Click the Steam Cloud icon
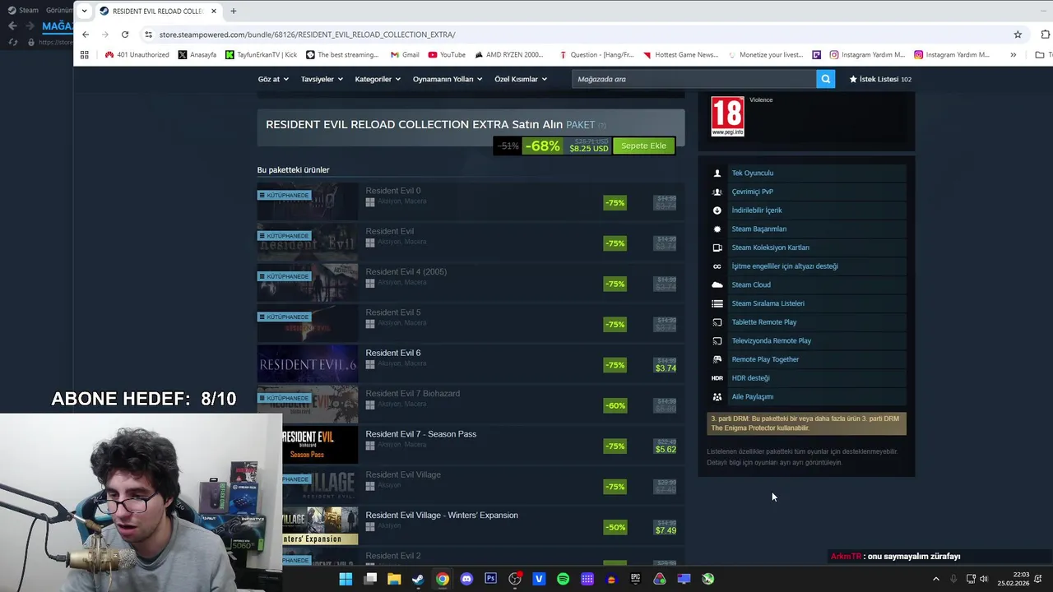This screenshot has width=1053, height=592. point(717,284)
